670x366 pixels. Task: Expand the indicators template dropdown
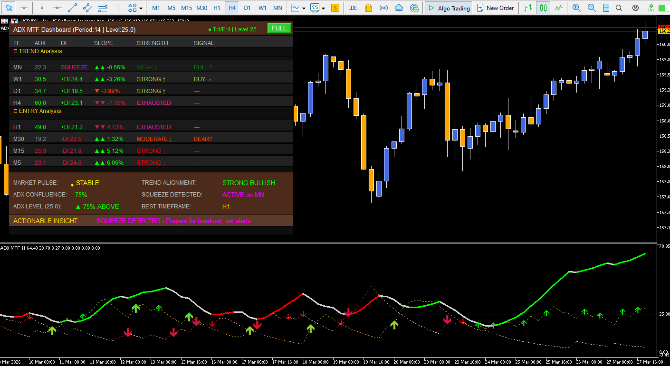pos(317,8)
